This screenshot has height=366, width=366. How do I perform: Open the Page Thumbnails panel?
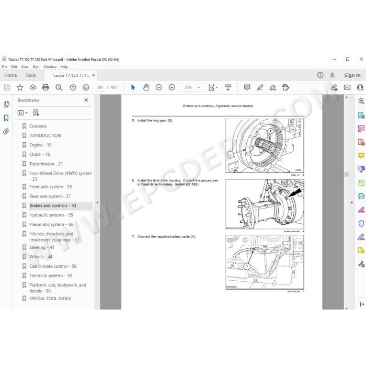(6, 104)
